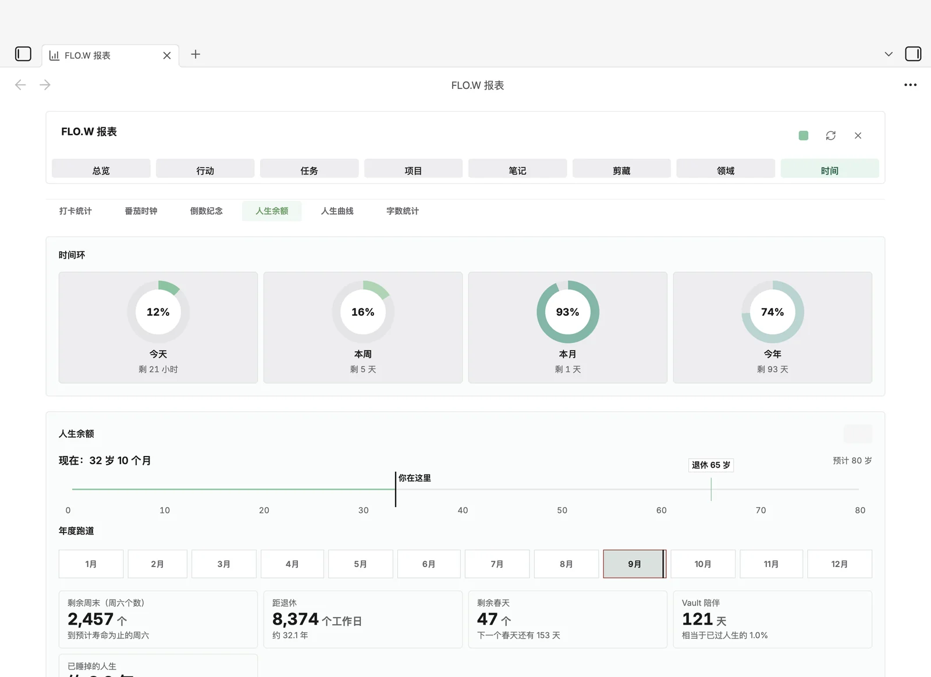Viewport: 931px width, 677px height.
Task: Close the report panel with X icon
Action: point(858,136)
